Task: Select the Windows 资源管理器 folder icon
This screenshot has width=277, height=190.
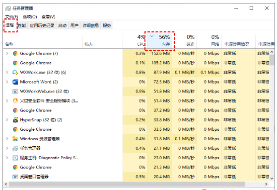Action: click(x=15, y=139)
